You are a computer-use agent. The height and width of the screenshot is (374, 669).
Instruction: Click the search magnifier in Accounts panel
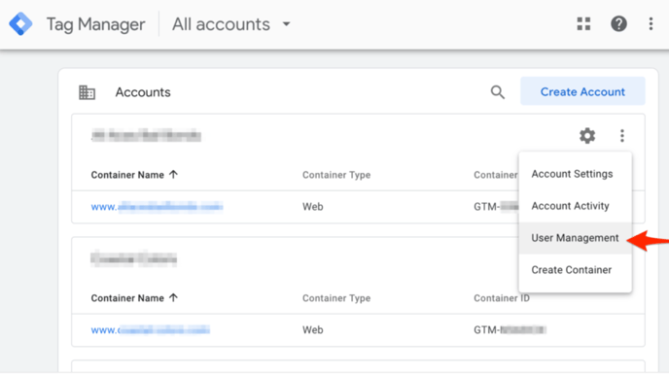coord(498,92)
